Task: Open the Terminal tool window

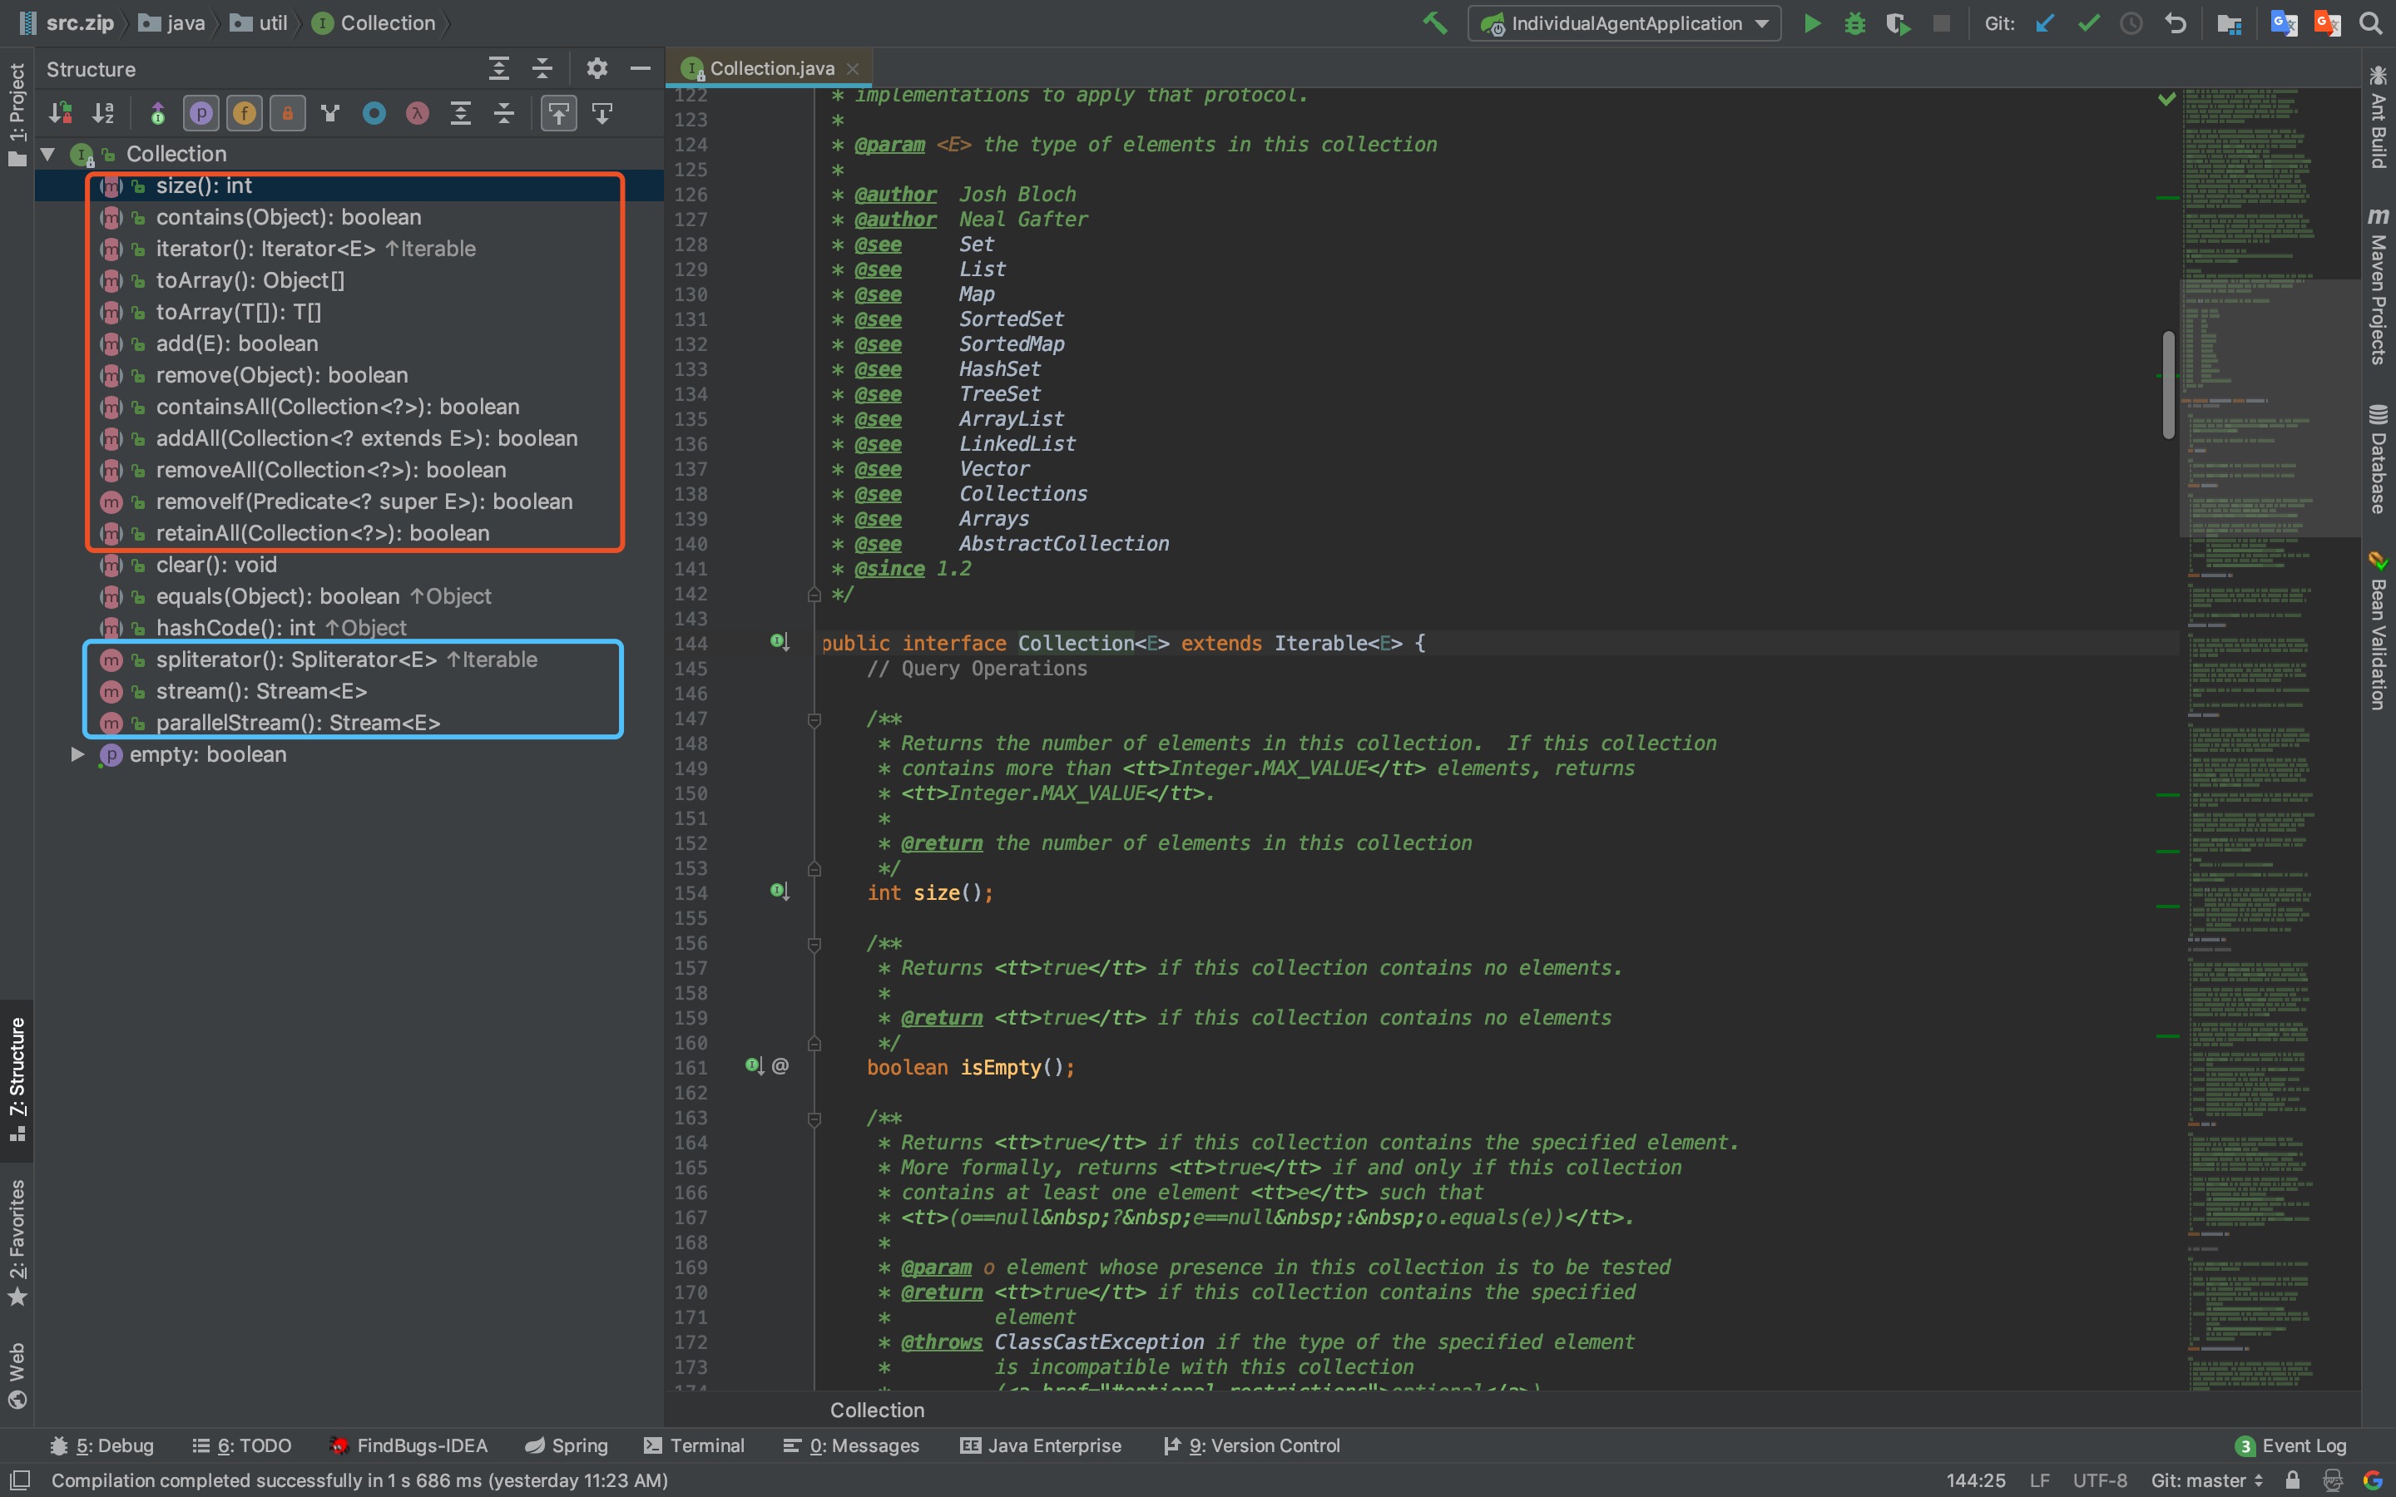Action: coord(694,1445)
